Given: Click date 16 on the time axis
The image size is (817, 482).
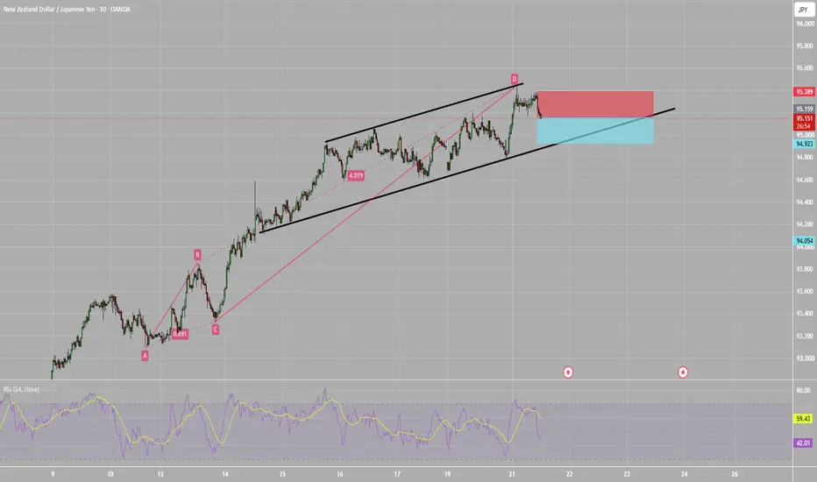Looking at the screenshot, I should [340, 474].
